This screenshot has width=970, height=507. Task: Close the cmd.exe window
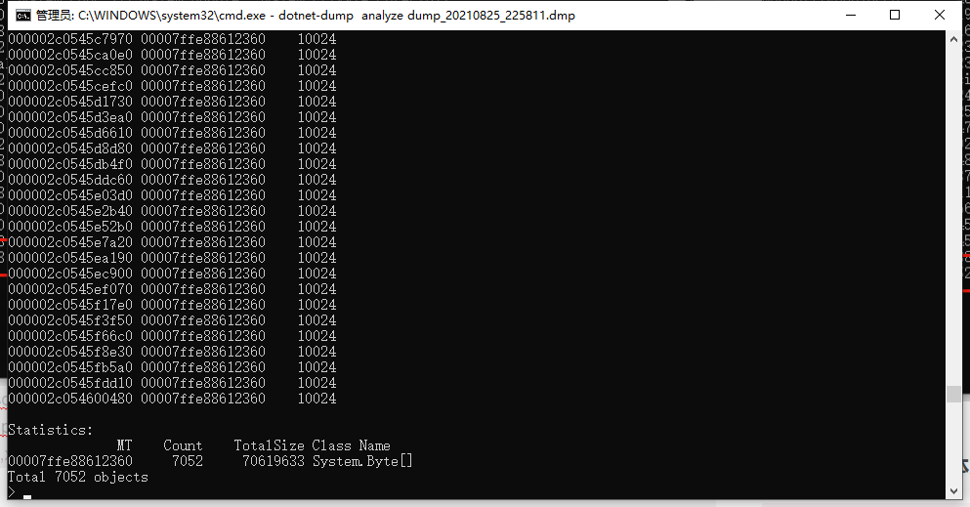pyautogui.click(x=939, y=15)
